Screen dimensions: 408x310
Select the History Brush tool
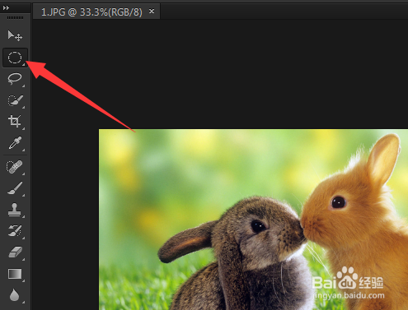click(15, 231)
